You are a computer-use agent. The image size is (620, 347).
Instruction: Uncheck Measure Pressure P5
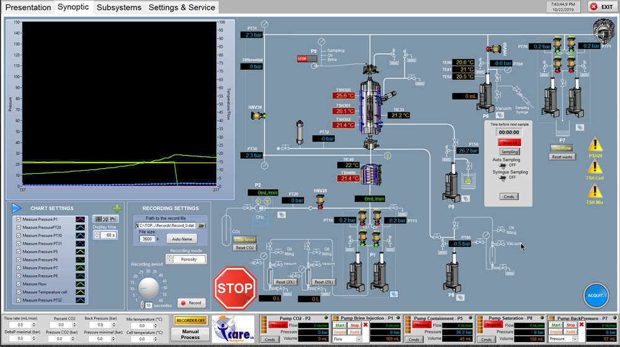coord(19,251)
